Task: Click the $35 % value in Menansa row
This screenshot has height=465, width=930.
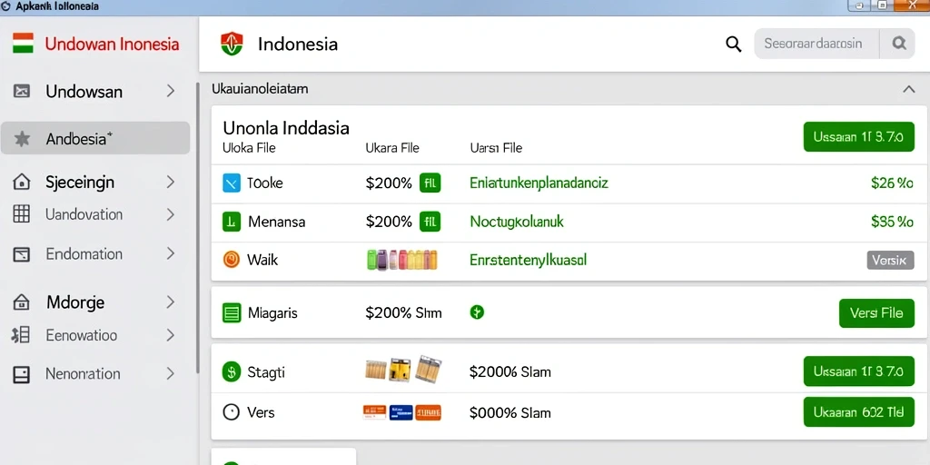Action: 892,223
